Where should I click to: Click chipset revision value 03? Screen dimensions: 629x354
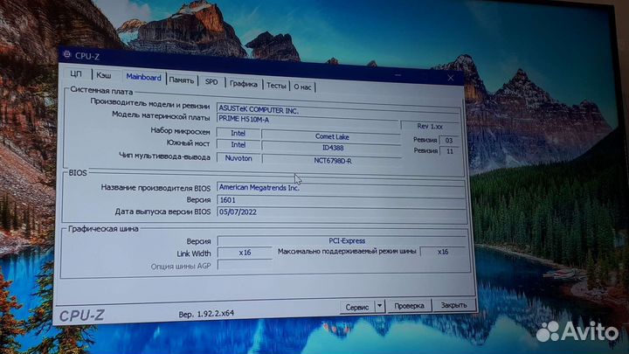tap(449, 140)
